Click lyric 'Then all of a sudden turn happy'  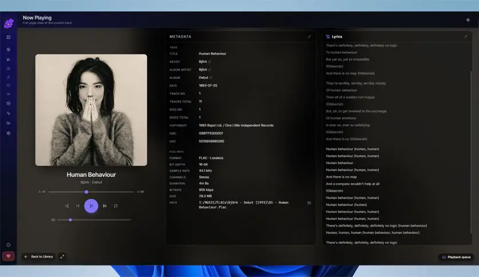[x=350, y=97]
